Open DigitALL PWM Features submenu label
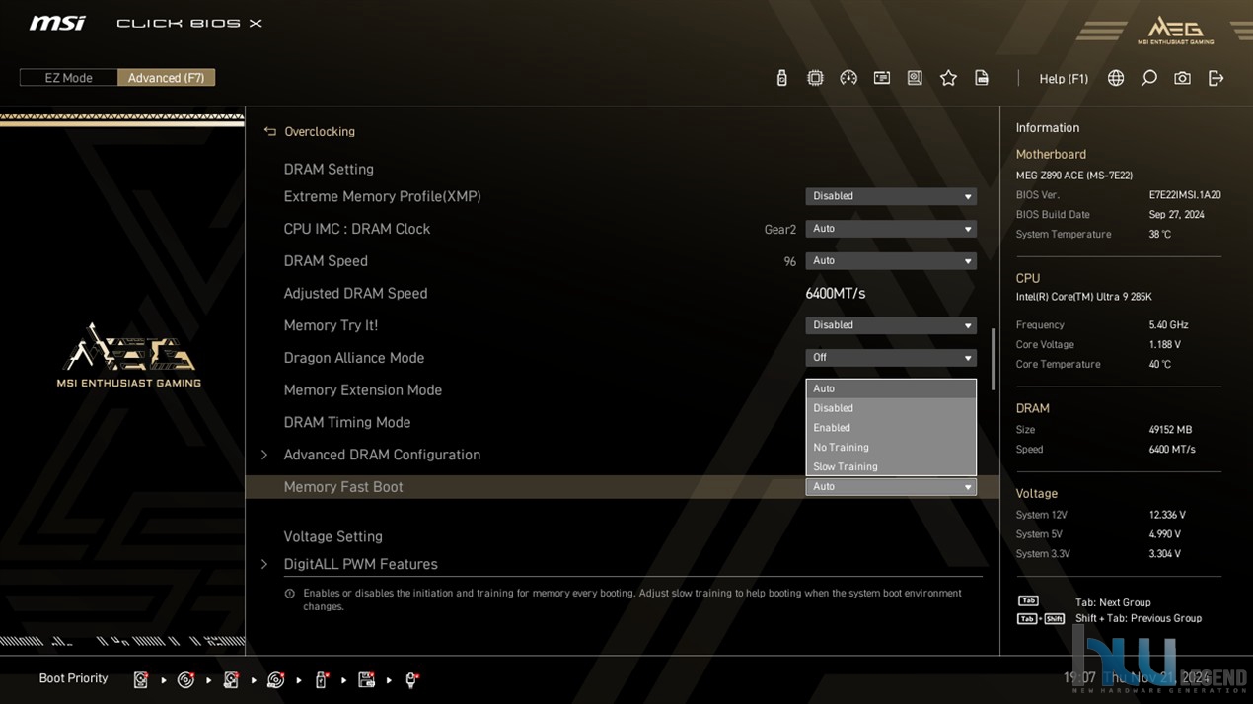Viewport: 1253px width, 704px height. coord(360,564)
